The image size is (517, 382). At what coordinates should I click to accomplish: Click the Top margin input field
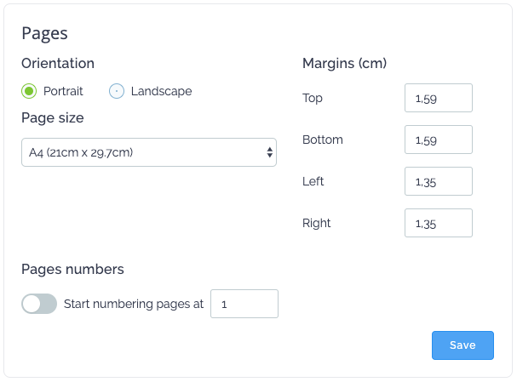pyautogui.click(x=438, y=98)
